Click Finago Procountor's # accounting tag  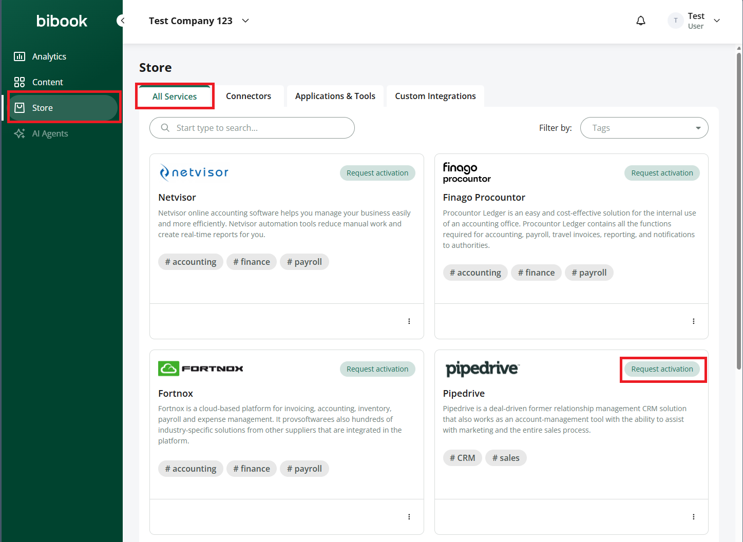click(475, 273)
